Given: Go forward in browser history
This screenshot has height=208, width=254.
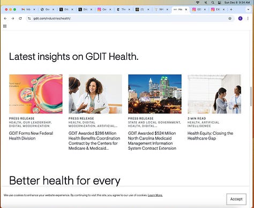Looking at the screenshot, I should click(x=13, y=19).
